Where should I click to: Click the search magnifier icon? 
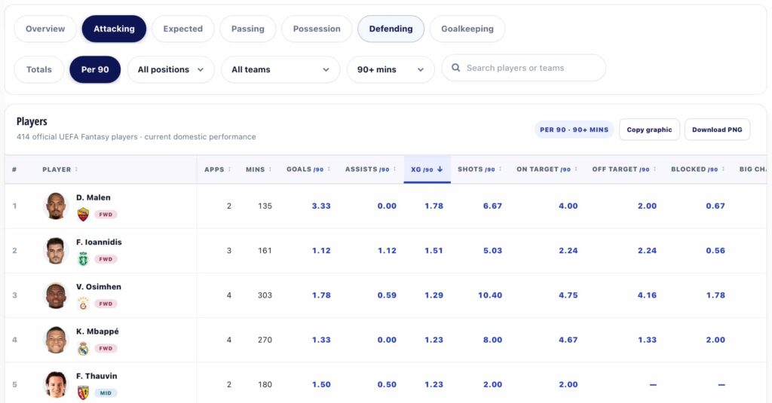[456, 68]
